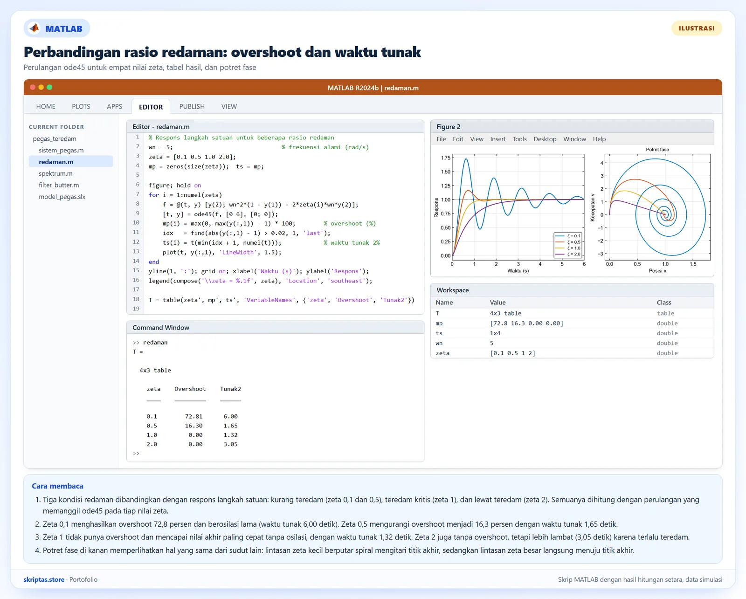This screenshot has height=599, width=746.
Task: Open sistem_pegas.m in the folder list
Action: pyautogui.click(x=61, y=150)
